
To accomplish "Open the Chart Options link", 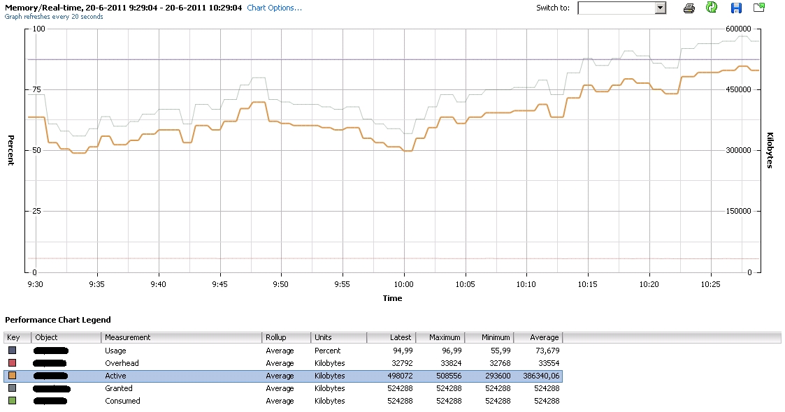I will (275, 8).
